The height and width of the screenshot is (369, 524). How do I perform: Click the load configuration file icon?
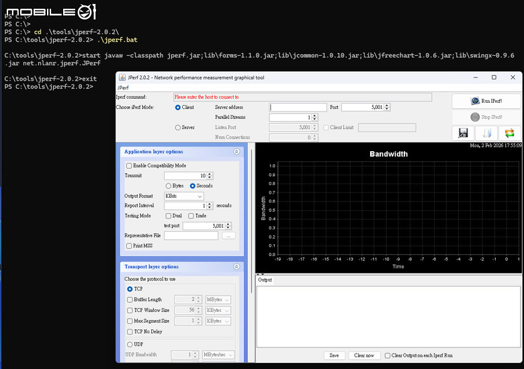[x=486, y=133]
